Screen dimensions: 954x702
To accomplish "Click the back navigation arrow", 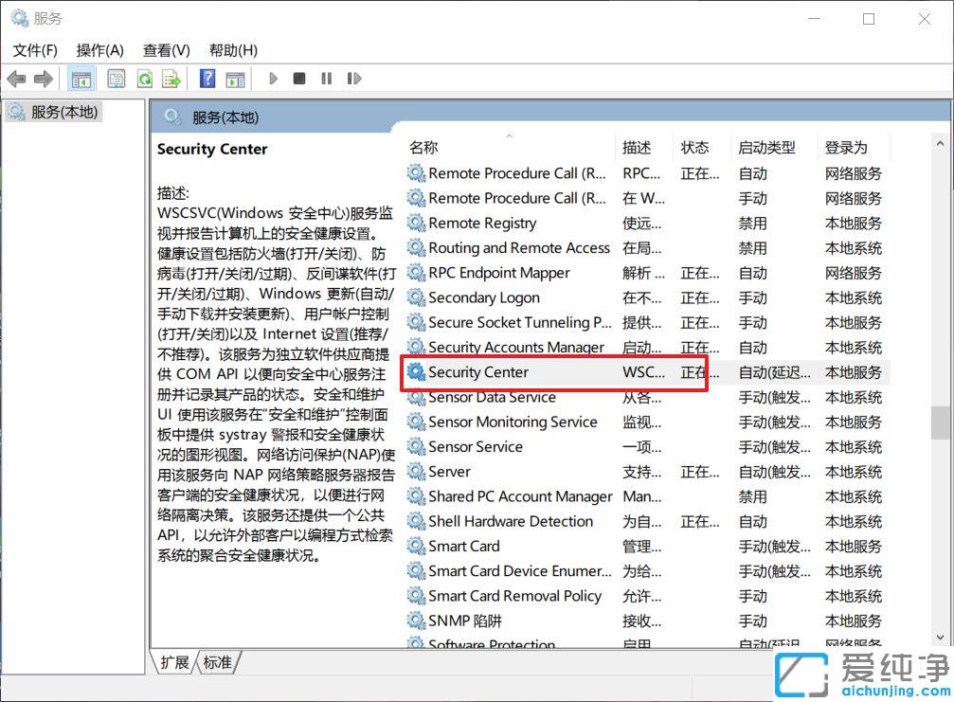I will [x=16, y=79].
